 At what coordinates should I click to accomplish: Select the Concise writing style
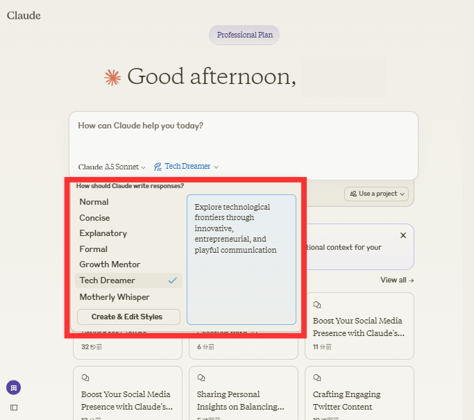click(95, 218)
